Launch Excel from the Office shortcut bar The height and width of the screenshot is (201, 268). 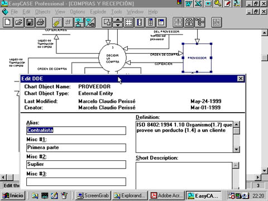tap(198, 3)
